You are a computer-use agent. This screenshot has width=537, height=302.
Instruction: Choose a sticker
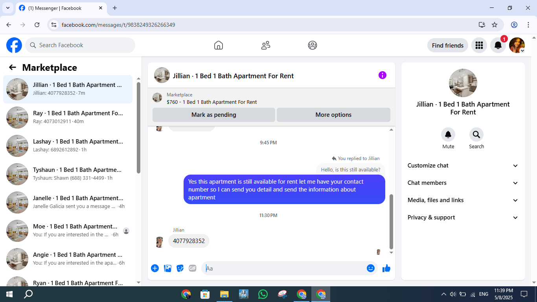click(x=180, y=268)
